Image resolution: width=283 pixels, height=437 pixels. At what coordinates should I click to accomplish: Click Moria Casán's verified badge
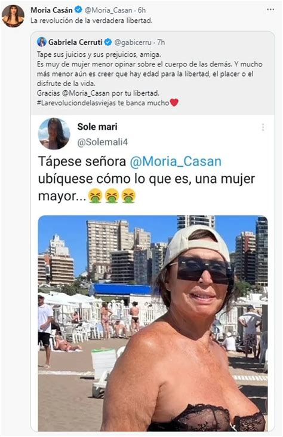(78, 10)
